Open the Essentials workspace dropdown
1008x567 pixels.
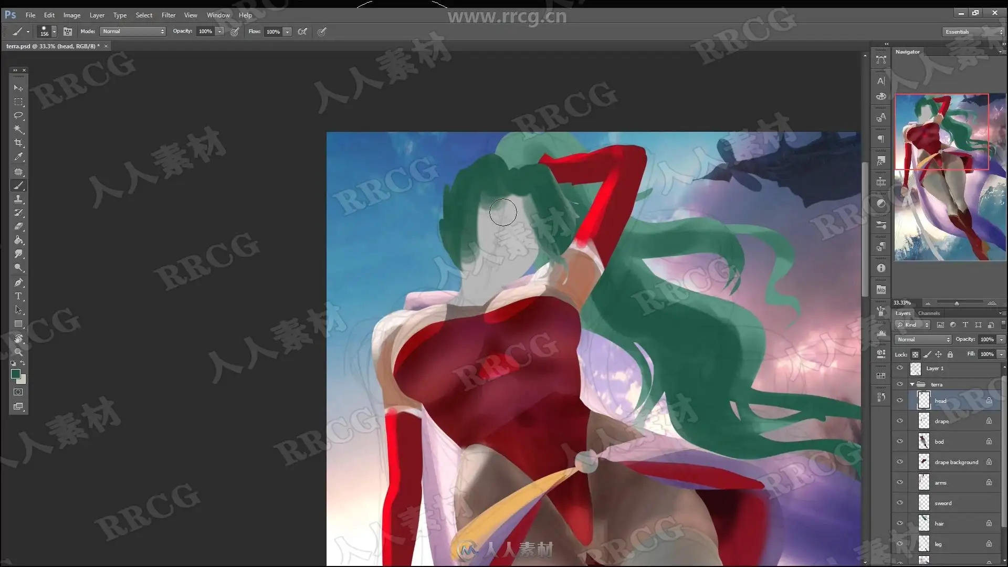coord(973,32)
